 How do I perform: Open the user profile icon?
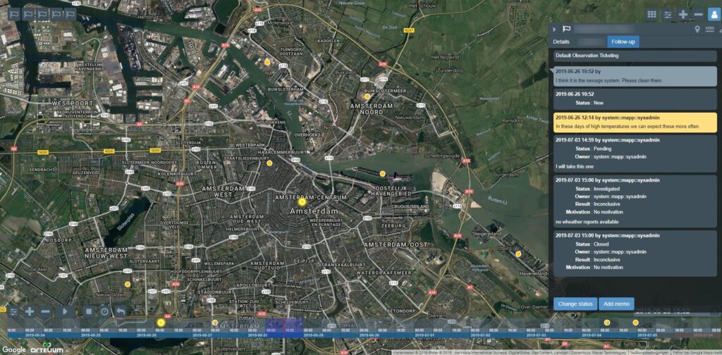point(713,14)
